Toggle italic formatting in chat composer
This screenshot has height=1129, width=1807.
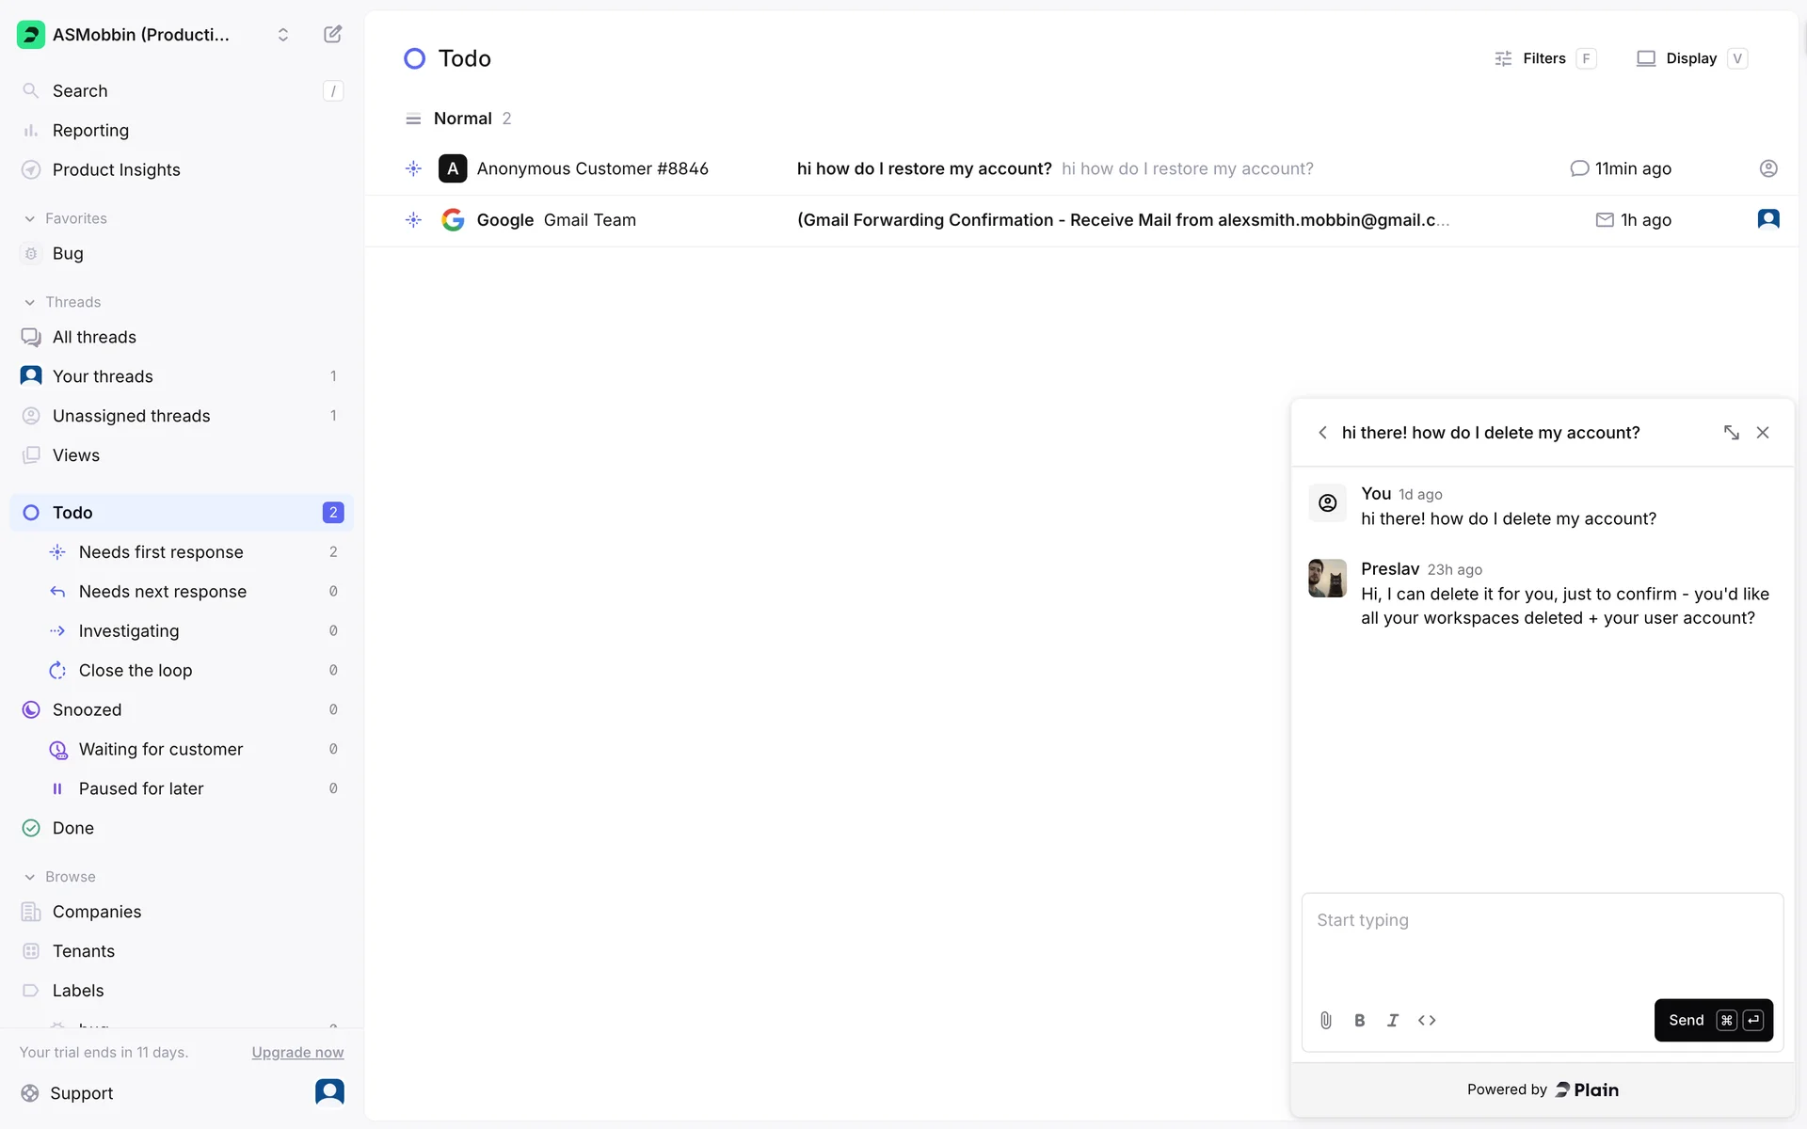tap(1393, 1020)
